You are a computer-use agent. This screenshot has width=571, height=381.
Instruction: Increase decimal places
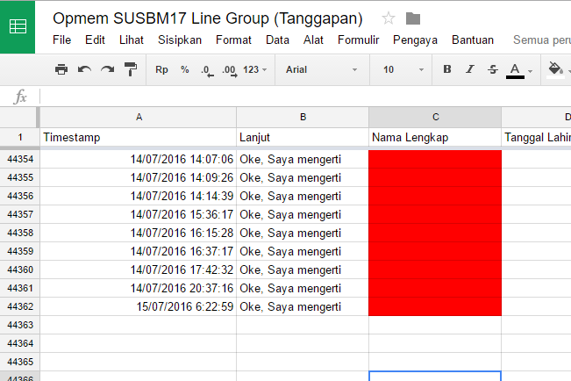(x=230, y=70)
